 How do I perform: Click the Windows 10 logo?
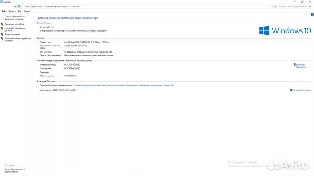[285, 30]
